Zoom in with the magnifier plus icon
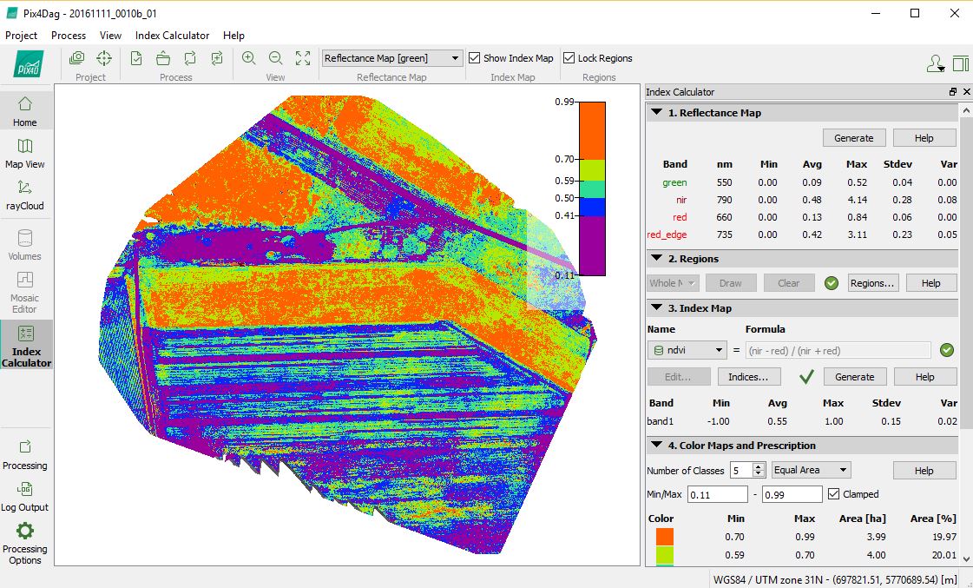The width and height of the screenshot is (973, 588). [x=249, y=58]
